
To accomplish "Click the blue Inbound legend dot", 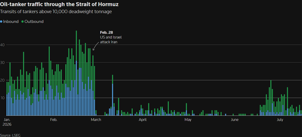I will [1, 22].
